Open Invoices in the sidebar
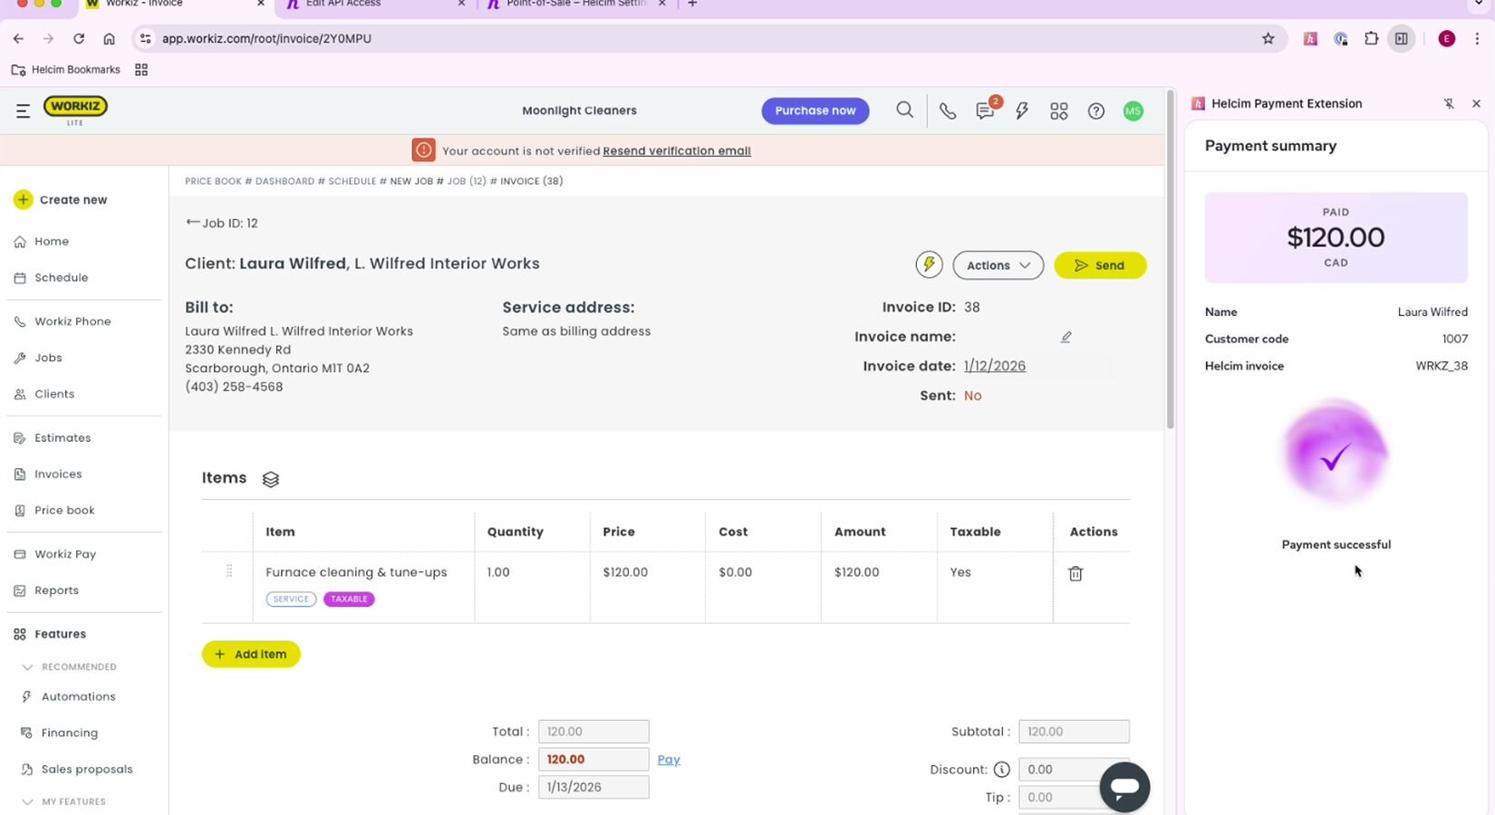This screenshot has height=815, width=1495. (58, 474)
